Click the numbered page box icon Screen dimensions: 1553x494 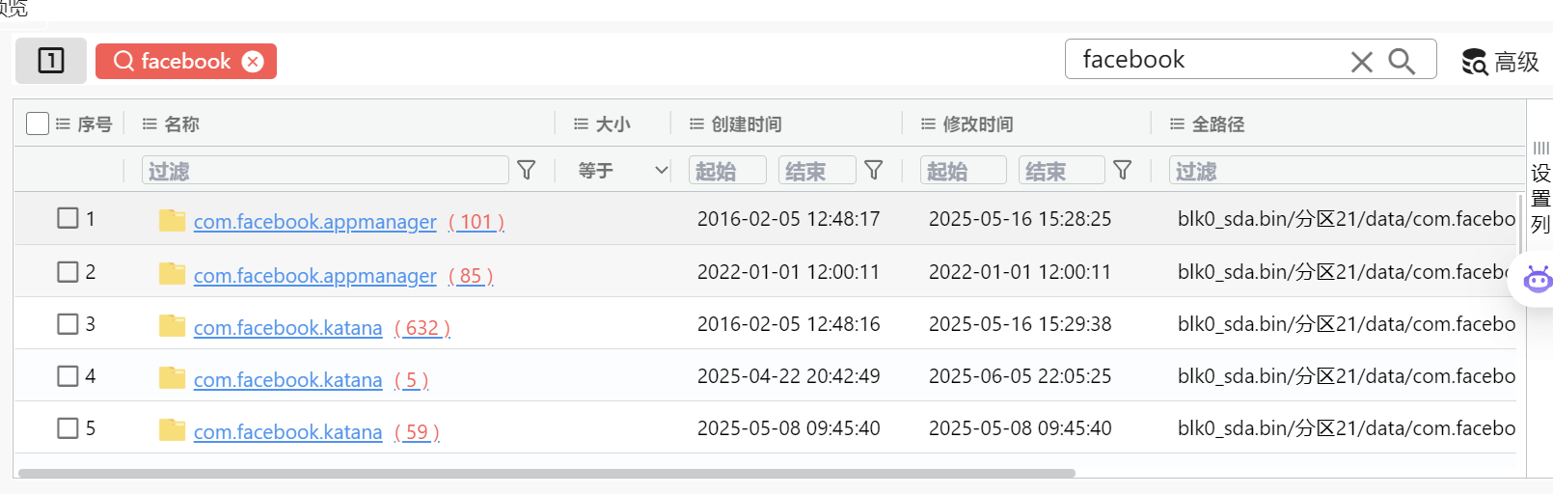click(50, 61)
